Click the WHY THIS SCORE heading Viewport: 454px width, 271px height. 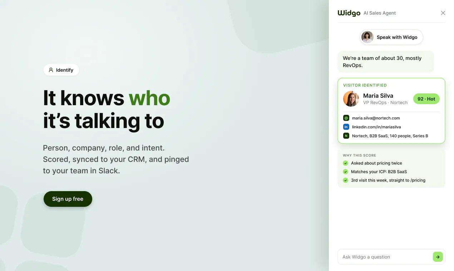pyautogui.click(x=359, y=155)
